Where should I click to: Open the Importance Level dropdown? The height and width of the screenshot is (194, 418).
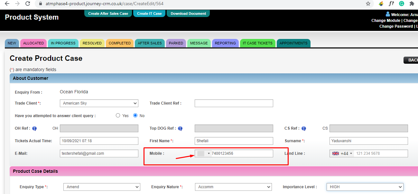click(x=365, y=187)
